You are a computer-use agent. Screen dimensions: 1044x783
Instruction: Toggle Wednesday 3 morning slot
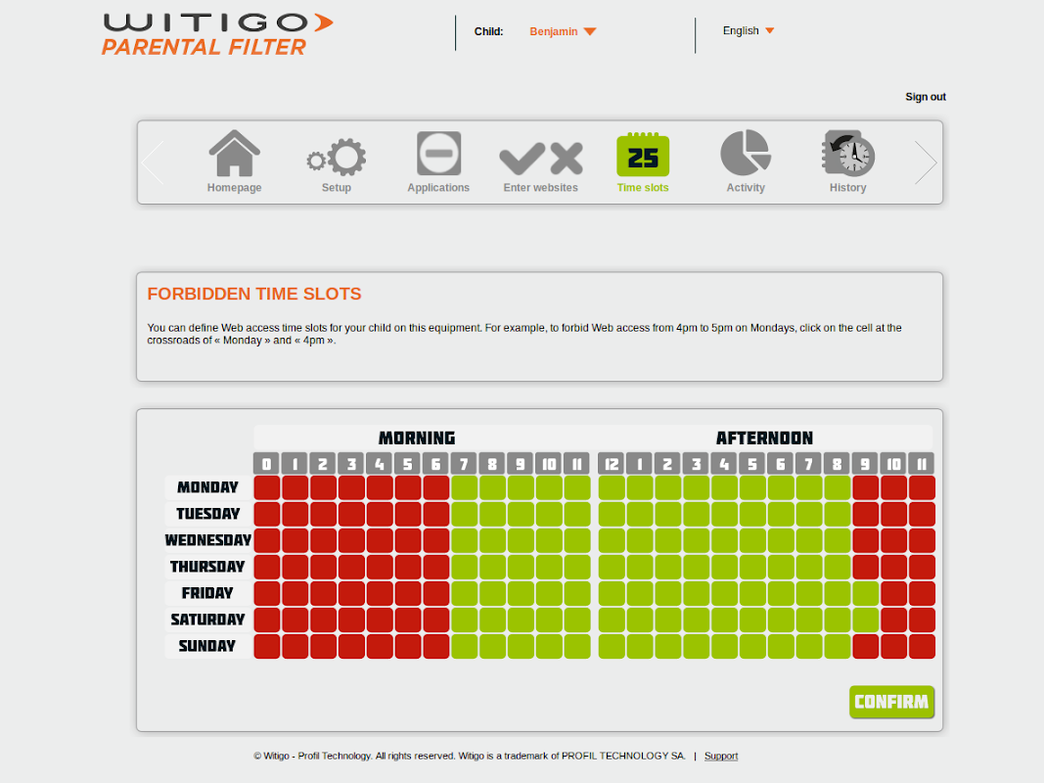click(x=351, y=540)
